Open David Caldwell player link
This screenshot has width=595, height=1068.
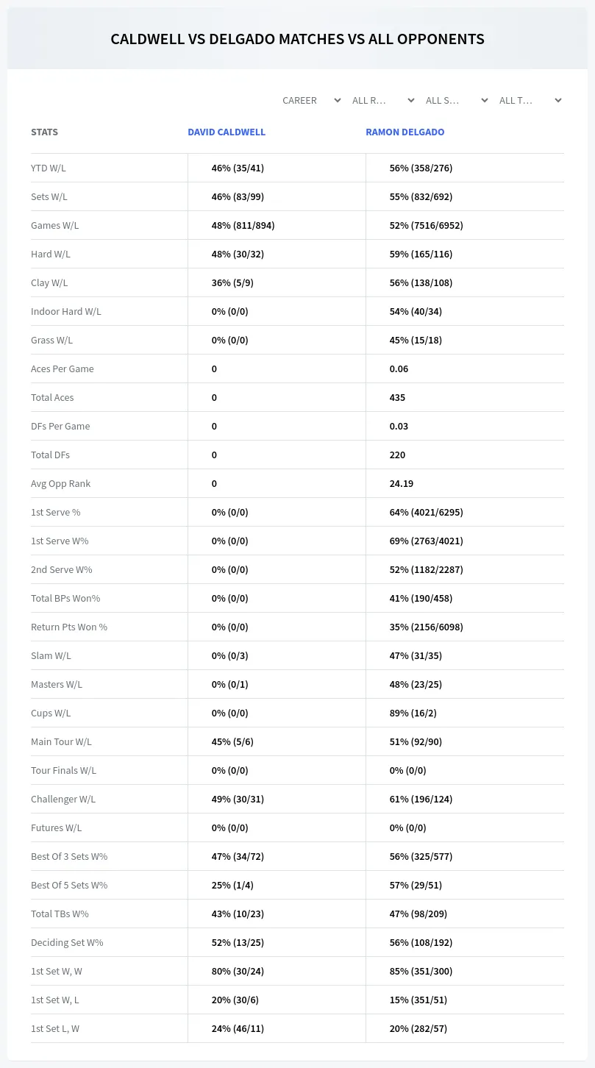tap(227, 132)
